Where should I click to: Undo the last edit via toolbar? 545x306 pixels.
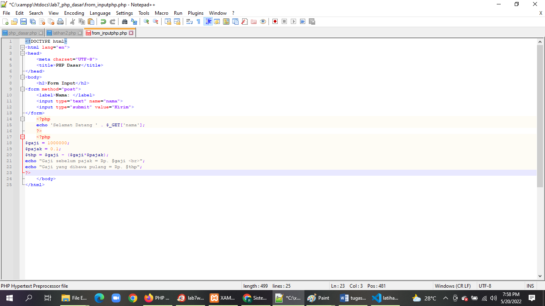pos(103,22)
